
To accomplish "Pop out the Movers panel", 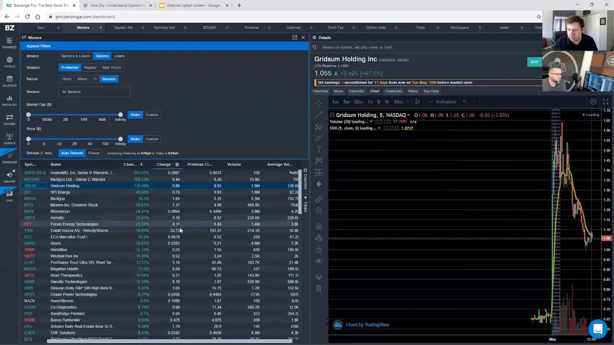I will [295, 37].
